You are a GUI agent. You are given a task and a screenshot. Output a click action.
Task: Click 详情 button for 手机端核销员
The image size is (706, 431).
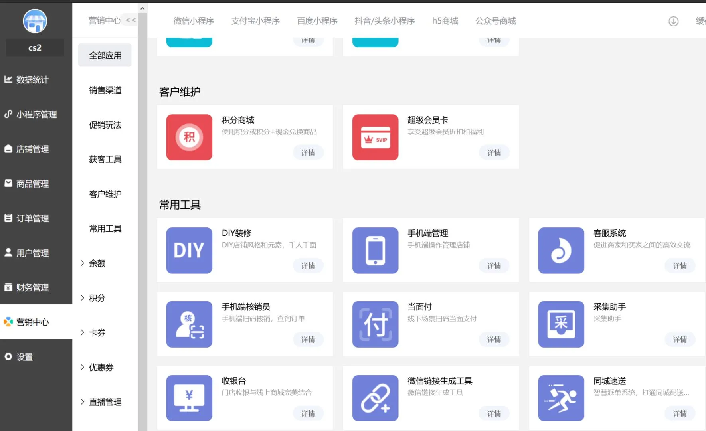coord(308,340)
